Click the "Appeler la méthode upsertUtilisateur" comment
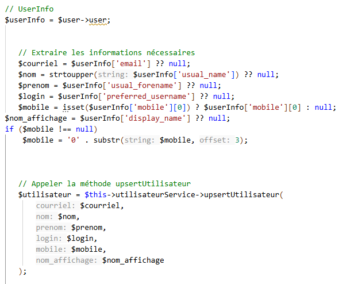The height and width of the screenshot is (284, 358). coord(104,184)
